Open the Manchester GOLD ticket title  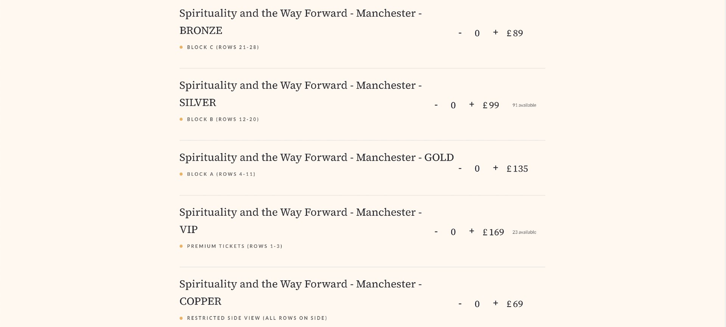[x=316, y=157]
